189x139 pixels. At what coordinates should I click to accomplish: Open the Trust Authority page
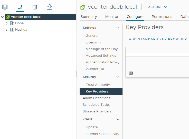pyautogui.click(x=98, y=85)
